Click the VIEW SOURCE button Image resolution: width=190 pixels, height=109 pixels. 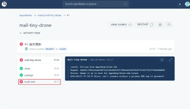click(121, 25)
